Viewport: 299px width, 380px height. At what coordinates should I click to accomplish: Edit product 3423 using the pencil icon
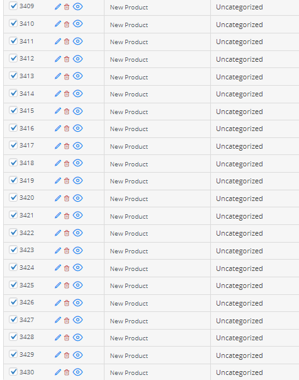click(x=58, y=250)
